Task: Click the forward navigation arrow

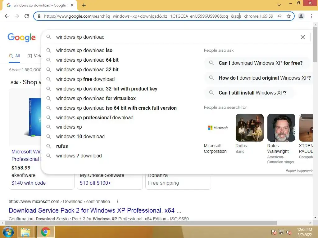Action: point(17,16)
